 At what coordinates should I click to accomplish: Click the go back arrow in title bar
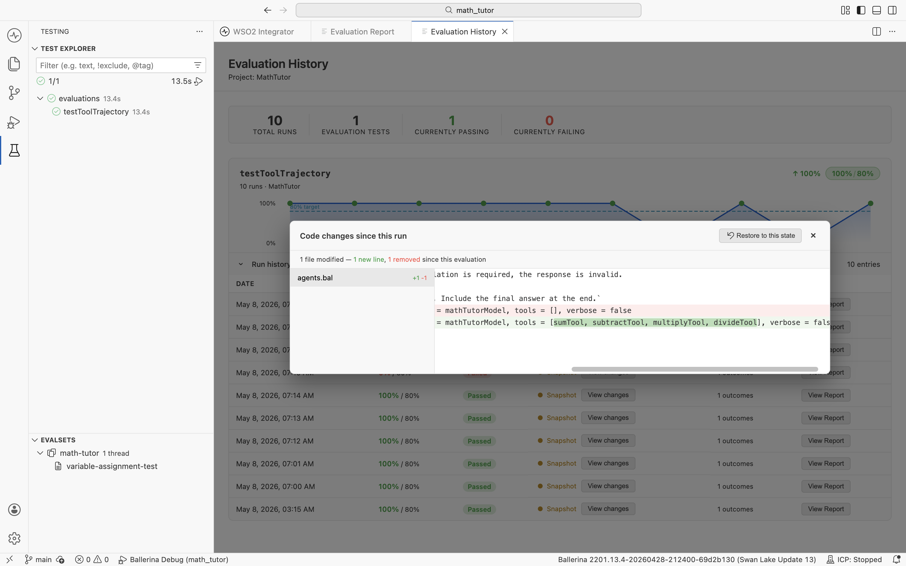267,10
